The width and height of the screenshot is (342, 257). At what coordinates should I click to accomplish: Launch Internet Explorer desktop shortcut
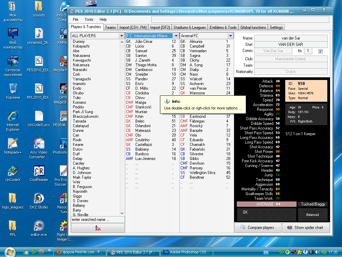point(13,121)
